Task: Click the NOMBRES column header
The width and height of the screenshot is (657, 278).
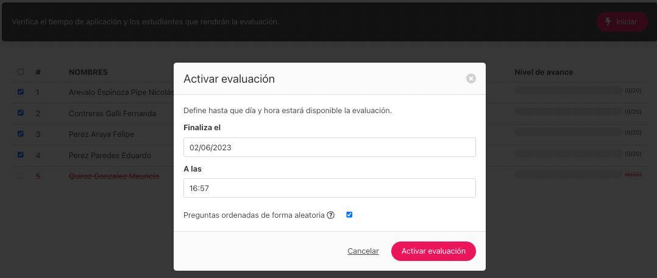Action: [x=88, y=72]
